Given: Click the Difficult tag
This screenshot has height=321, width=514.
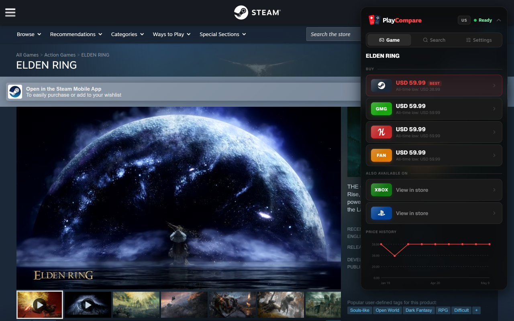Looking at the screenshot, I should click(461, 310).
